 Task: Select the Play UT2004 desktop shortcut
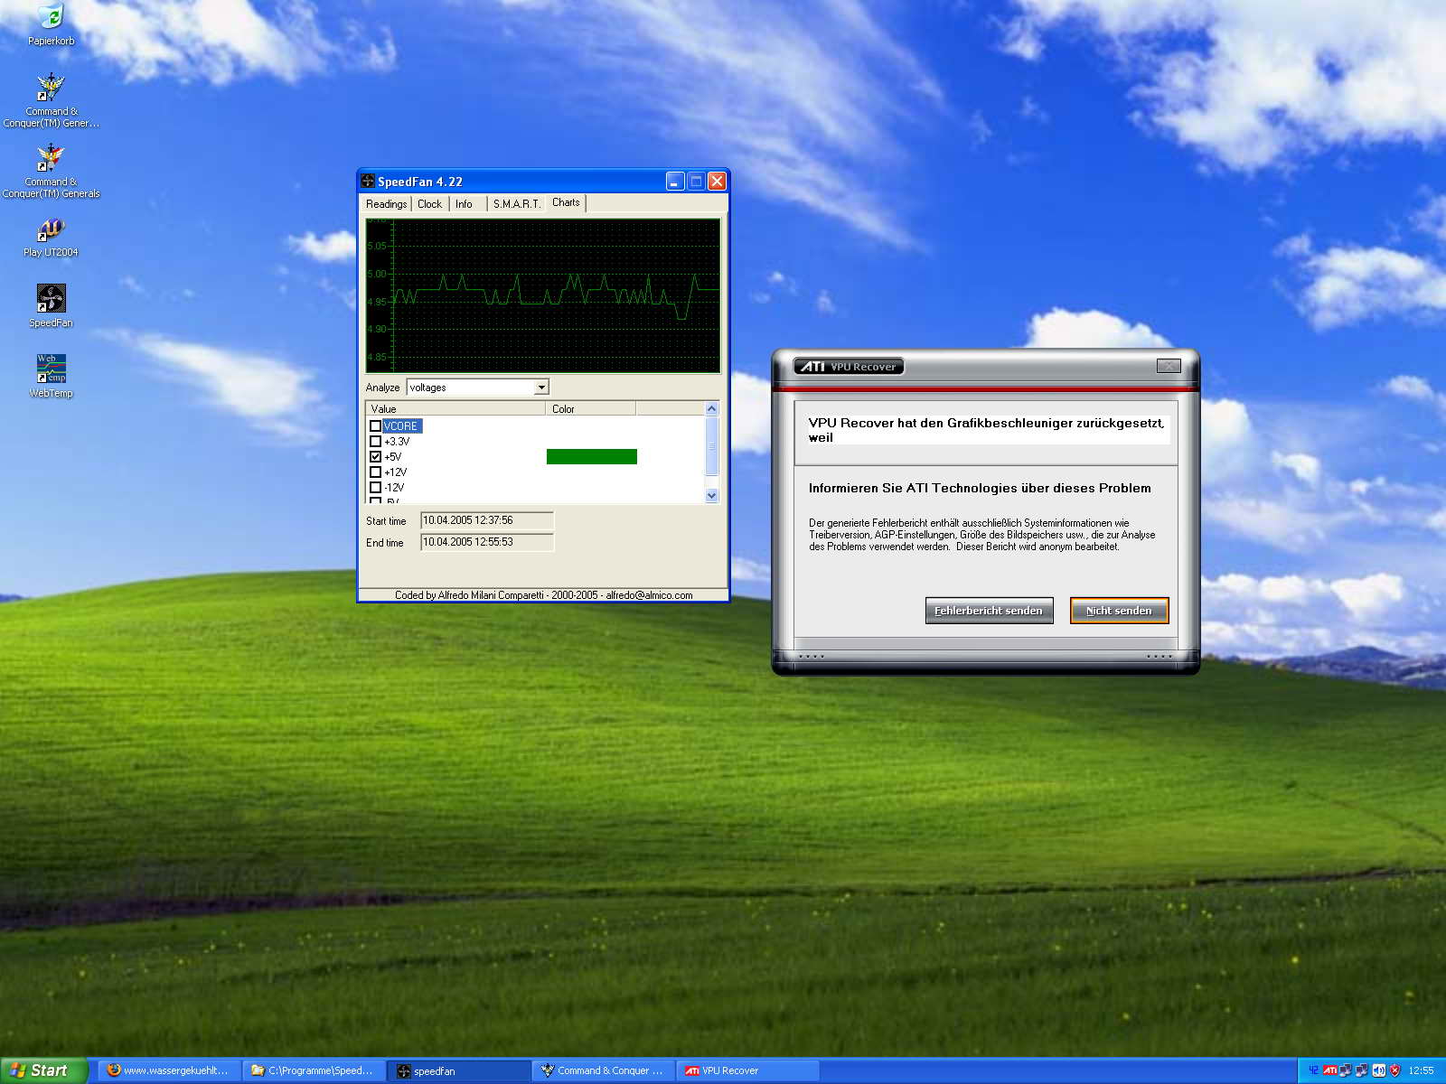[51, 238]
